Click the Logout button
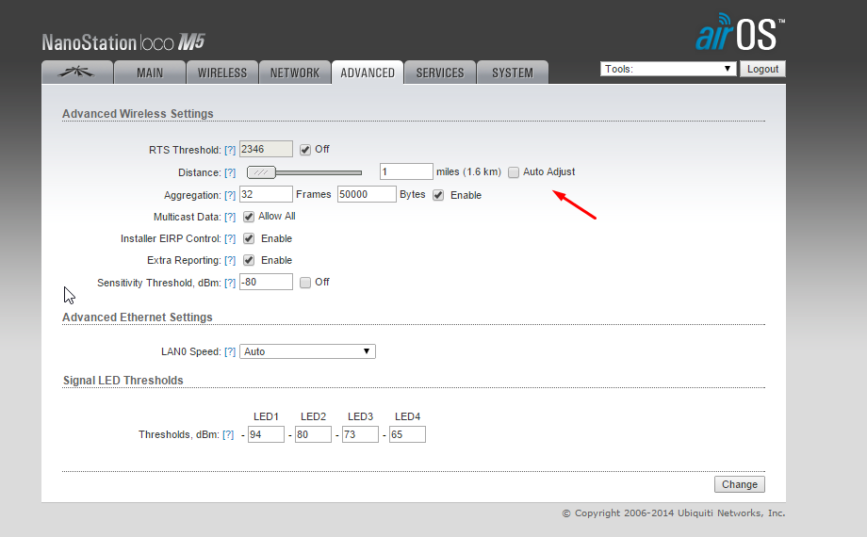The width and height of the screenshot is (867, 537). point(762,69)
